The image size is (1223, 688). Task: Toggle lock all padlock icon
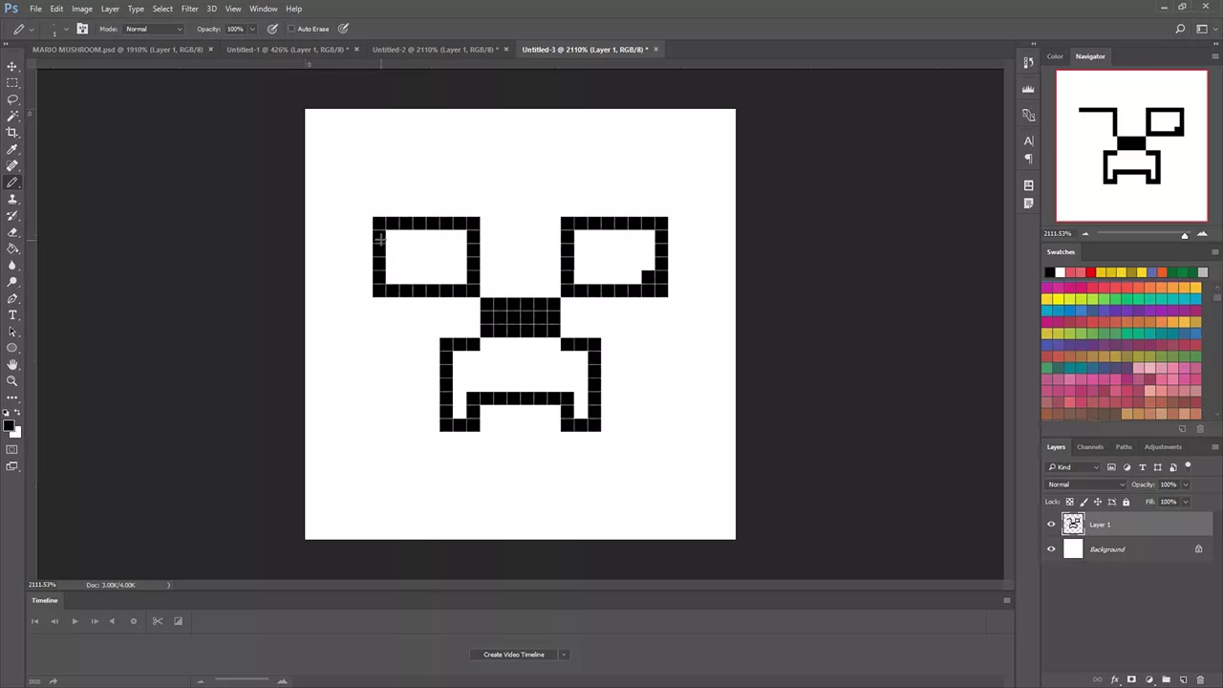pyautogui.click(x=1126, y=502)
